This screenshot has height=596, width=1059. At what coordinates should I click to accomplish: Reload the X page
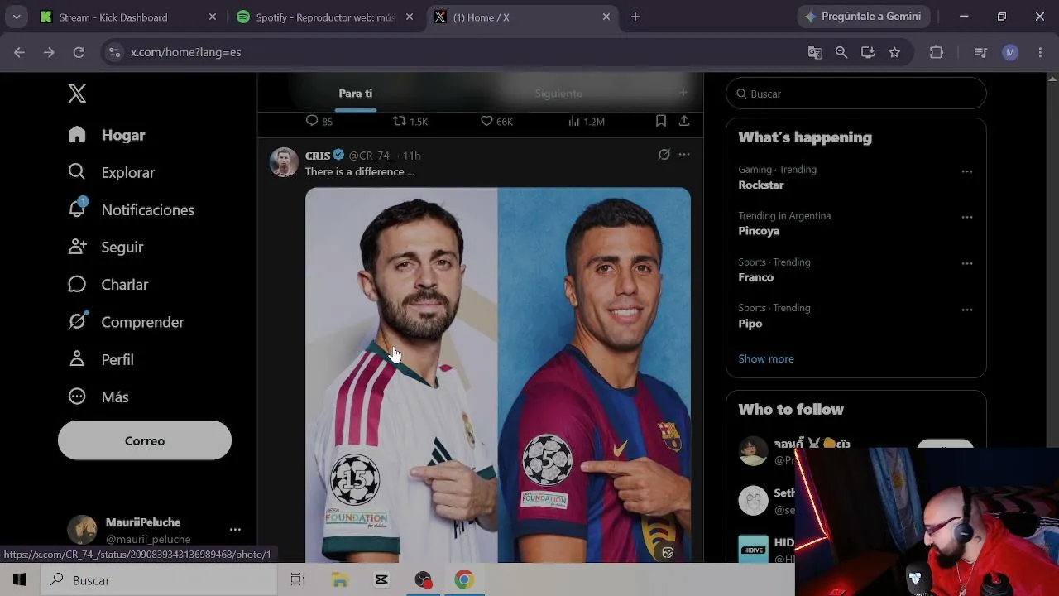(x=79, y=52)
